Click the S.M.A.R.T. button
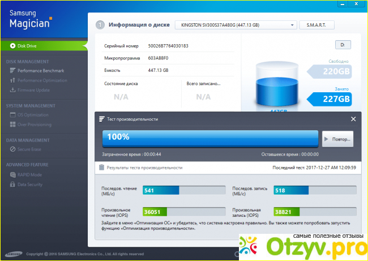This screenshot has height=261, width=368. [x=317, y=25]
